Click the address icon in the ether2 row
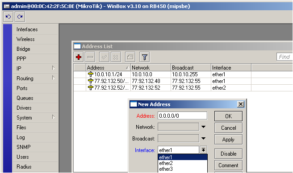The image size is (293, 173). tap(90, 88)
